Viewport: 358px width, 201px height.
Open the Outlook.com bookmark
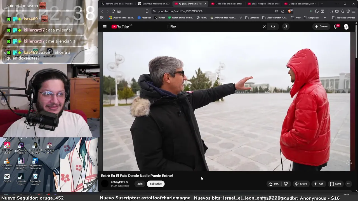tap(121, 18)
